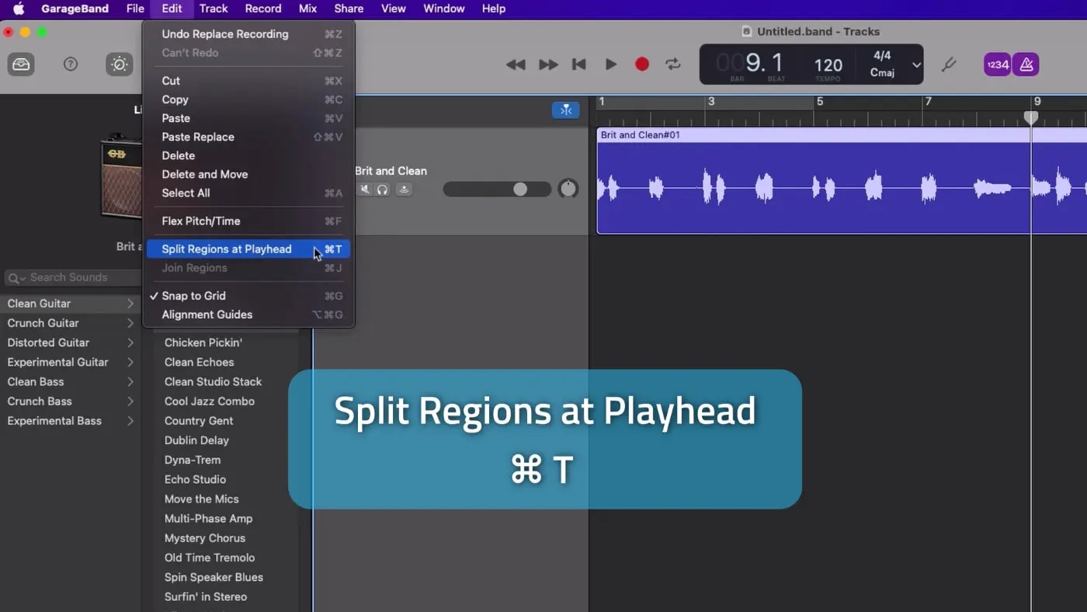Open the Loop Browser icon
Viewport: 1087px width, 612px height.
(20, 64)
